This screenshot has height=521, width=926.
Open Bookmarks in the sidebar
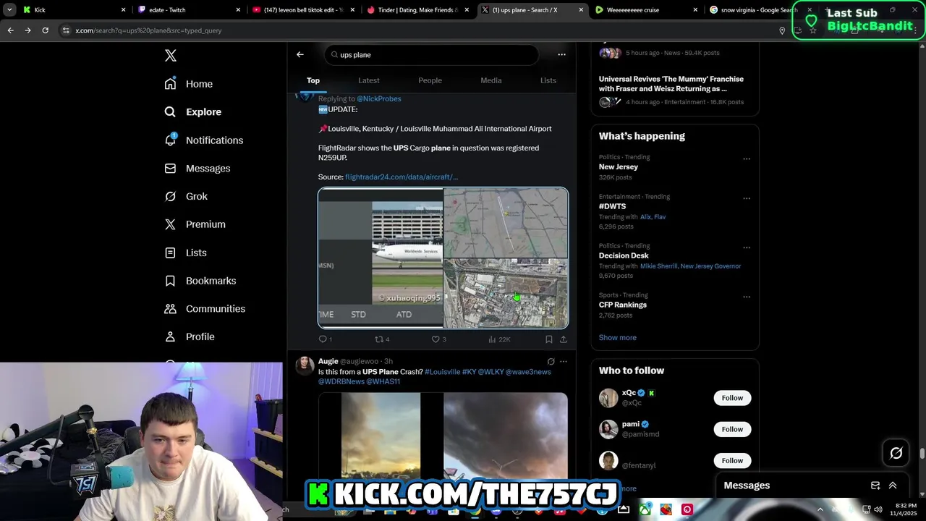pyautogui.click(x=200, y=281)
